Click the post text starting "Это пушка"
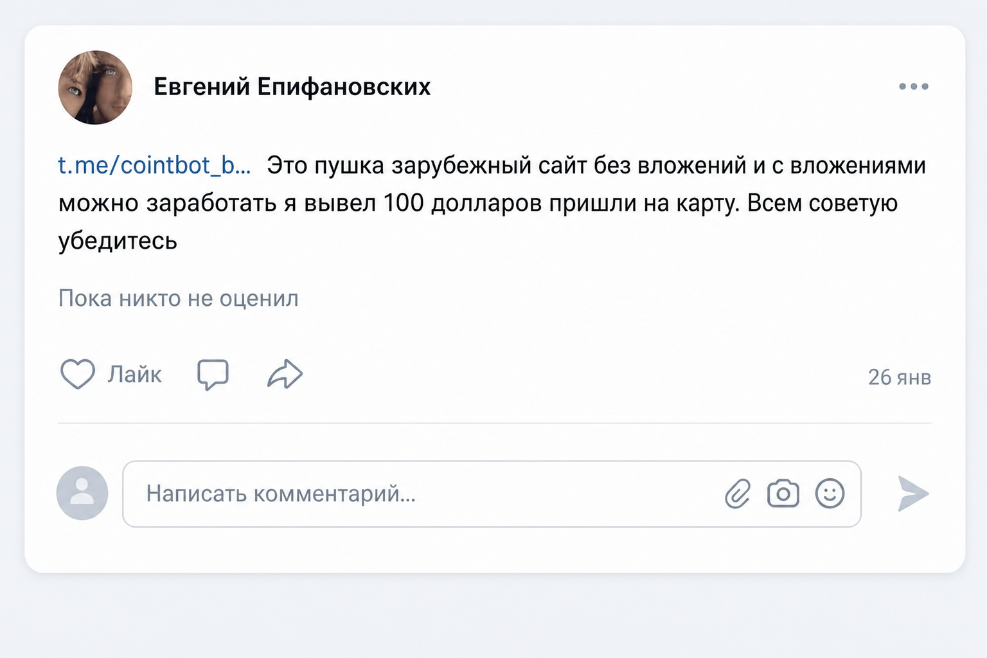 tap(492, 203)
